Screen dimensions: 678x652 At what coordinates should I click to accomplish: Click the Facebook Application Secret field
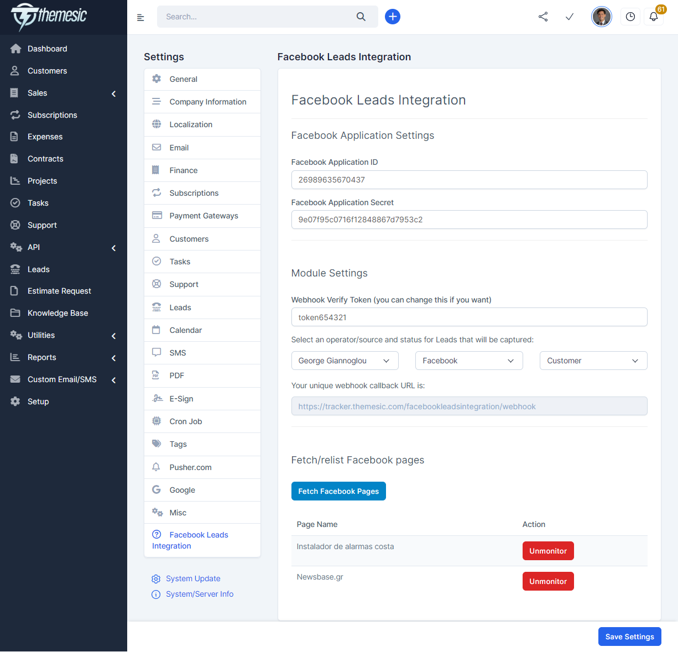pos(469,220)
